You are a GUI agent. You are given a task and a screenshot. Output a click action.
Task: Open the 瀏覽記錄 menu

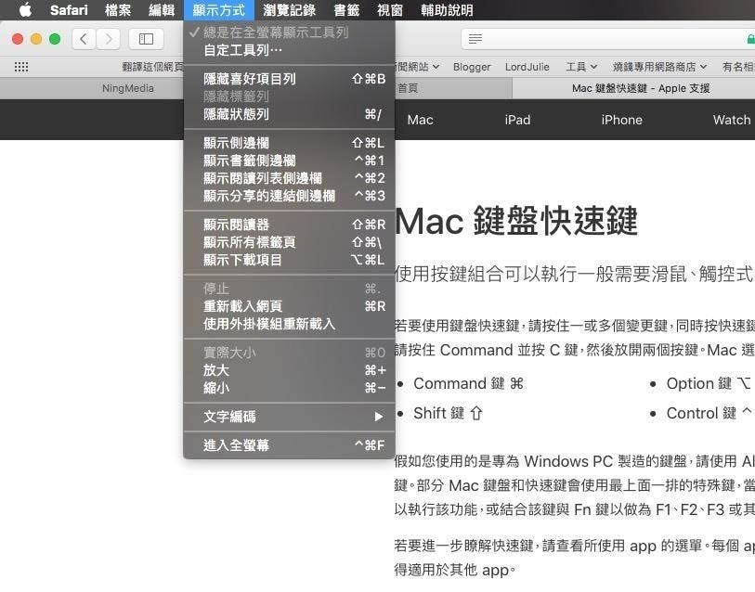click(290, 10)
